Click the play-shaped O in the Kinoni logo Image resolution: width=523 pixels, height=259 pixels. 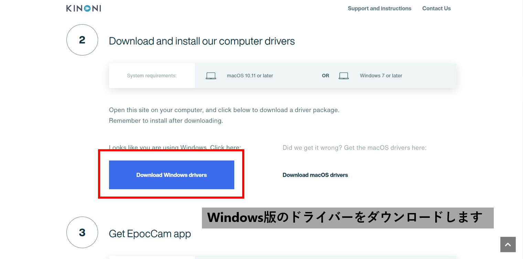[x=87, y=8]
